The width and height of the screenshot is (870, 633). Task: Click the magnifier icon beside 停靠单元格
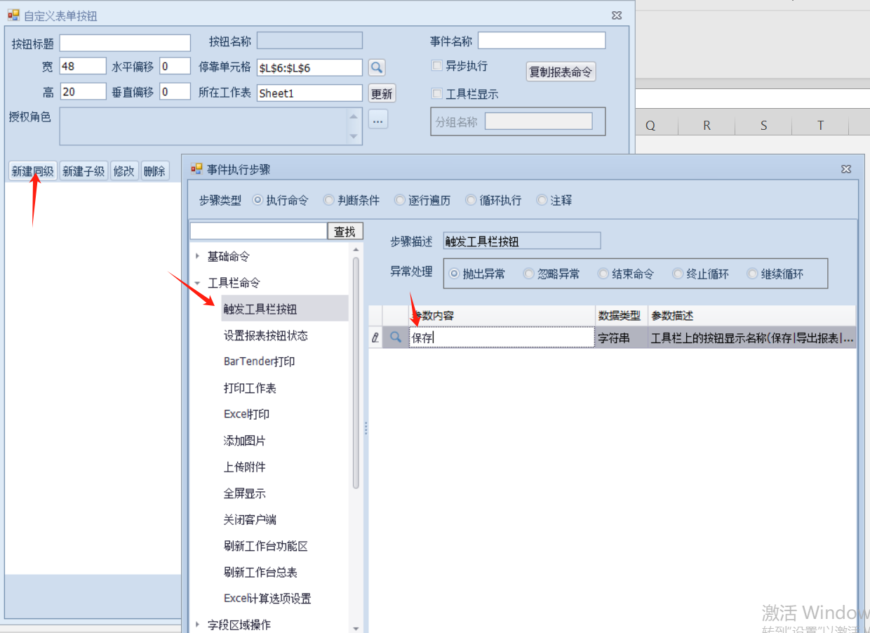tap(377, 67)
